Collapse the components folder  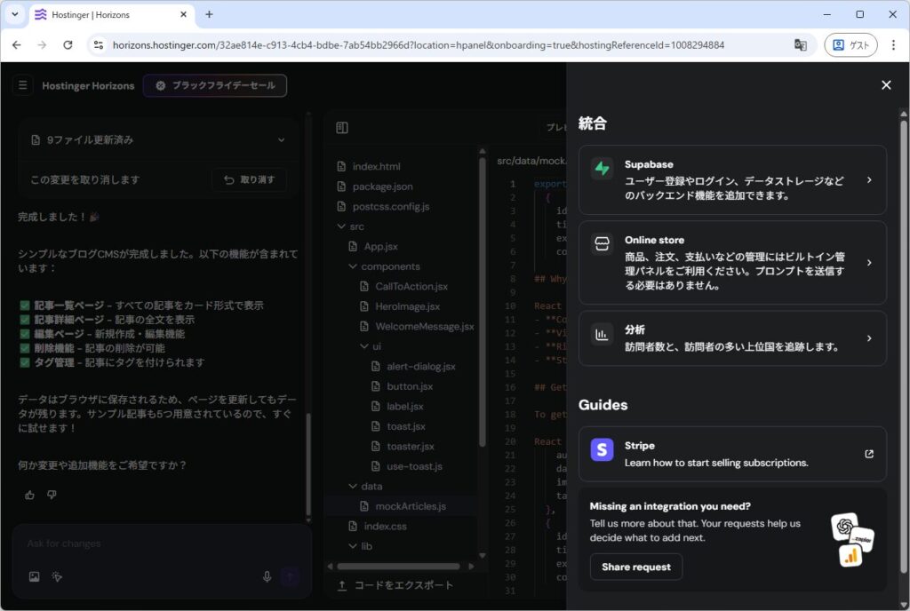353,266
